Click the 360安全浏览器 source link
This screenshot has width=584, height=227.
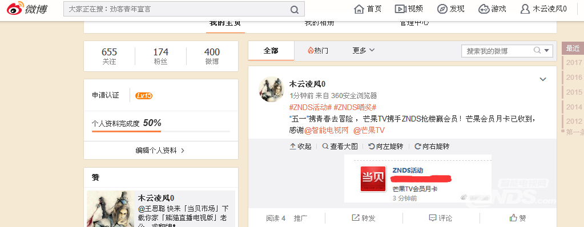pyautogui.click(x=354, y=96)
